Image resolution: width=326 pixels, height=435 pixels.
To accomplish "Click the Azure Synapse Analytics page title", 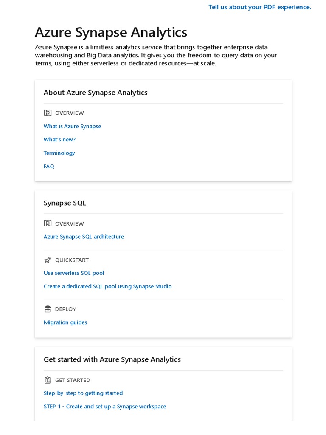I will (x=111, y=32).
